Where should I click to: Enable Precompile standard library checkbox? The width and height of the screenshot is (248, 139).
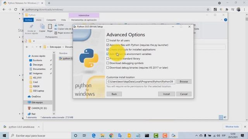coord(108,58)
